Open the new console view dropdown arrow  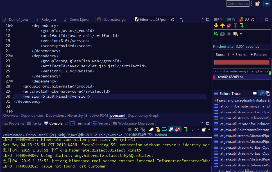click(x=209, y=129)
